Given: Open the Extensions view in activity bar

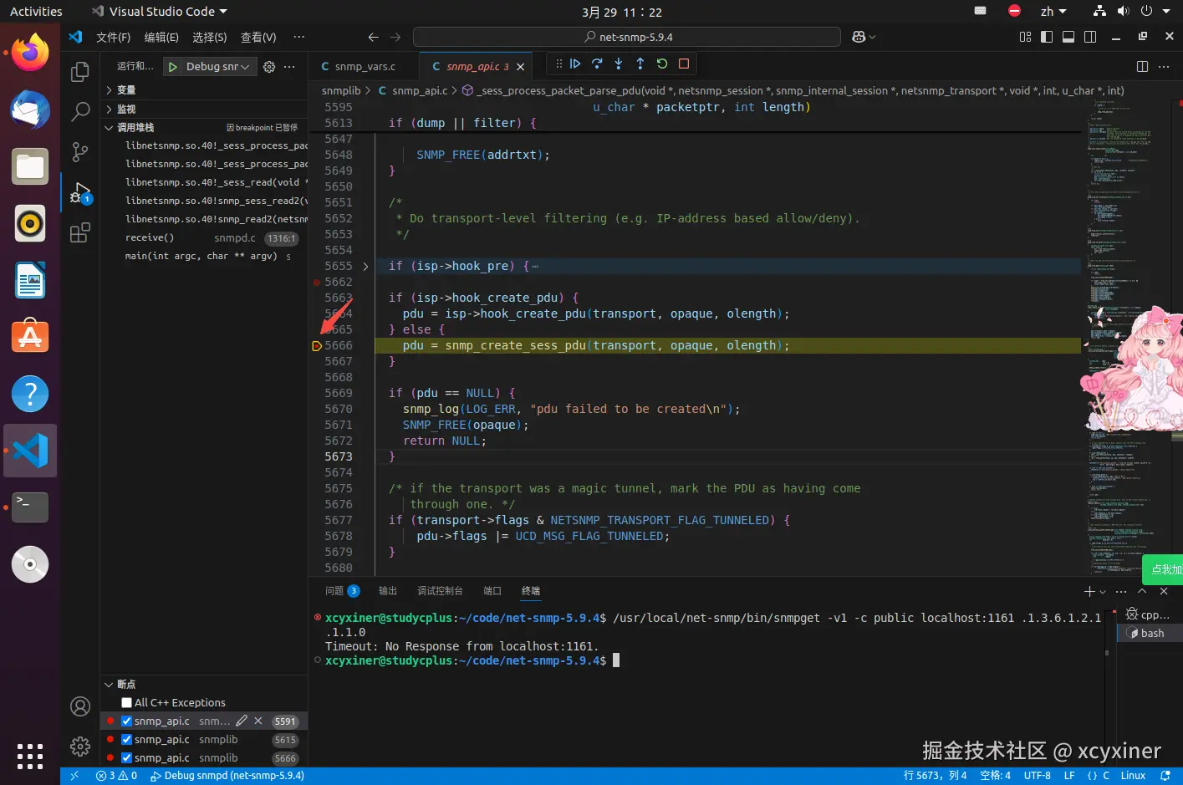Looking at the screenshot, I should click(x=80, y=233).
